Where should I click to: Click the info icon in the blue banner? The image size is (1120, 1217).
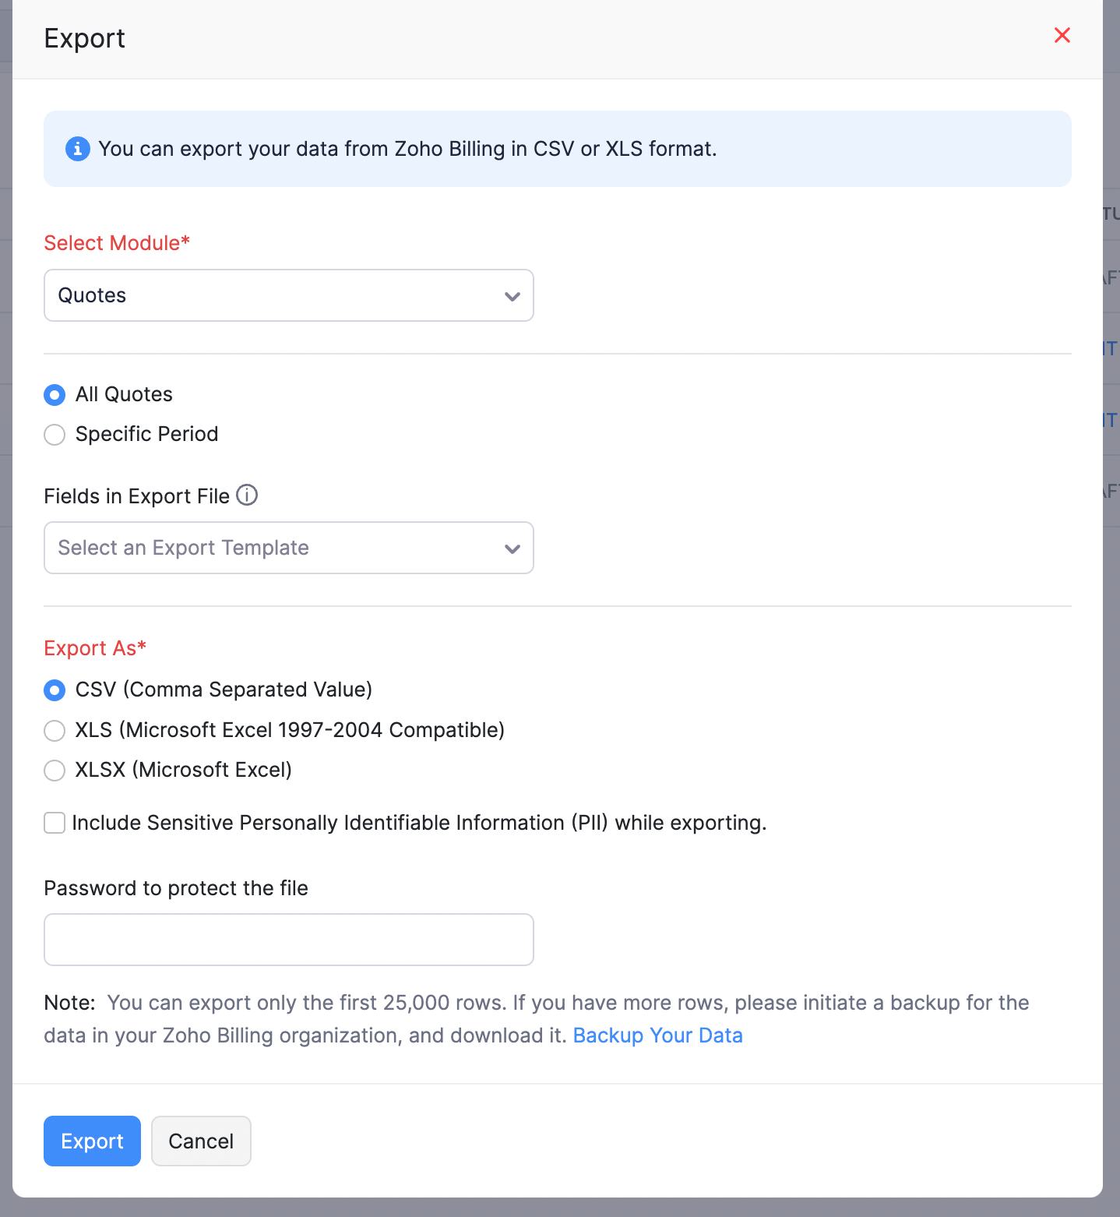78,149
